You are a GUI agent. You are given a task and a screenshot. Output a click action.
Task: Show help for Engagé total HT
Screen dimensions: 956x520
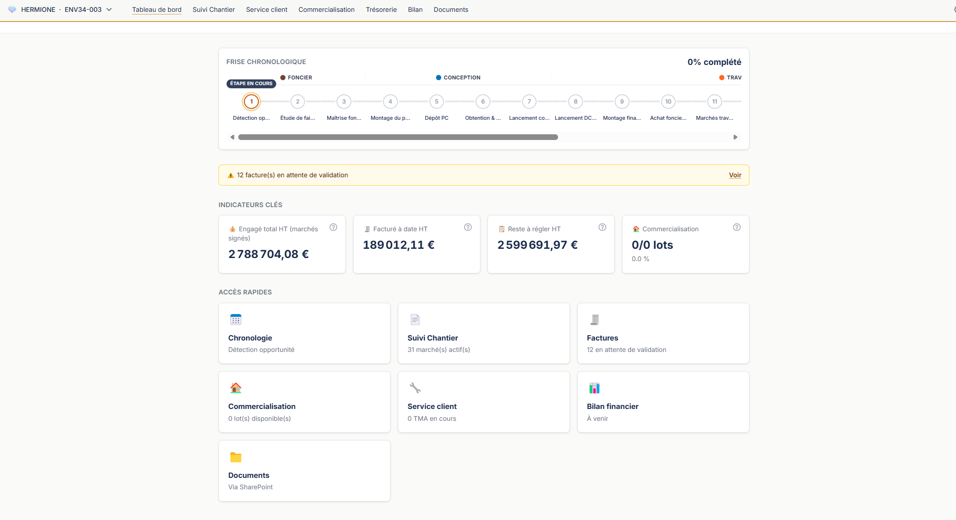[x=333, y=227]
